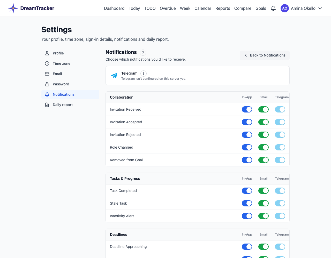Toggle In-App for Invitation Received
The image size is (331, 258).
(x=247, y=109)
